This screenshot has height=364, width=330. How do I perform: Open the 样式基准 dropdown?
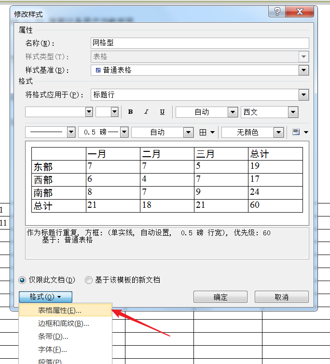pyautogui.click(x=303, y=70)
